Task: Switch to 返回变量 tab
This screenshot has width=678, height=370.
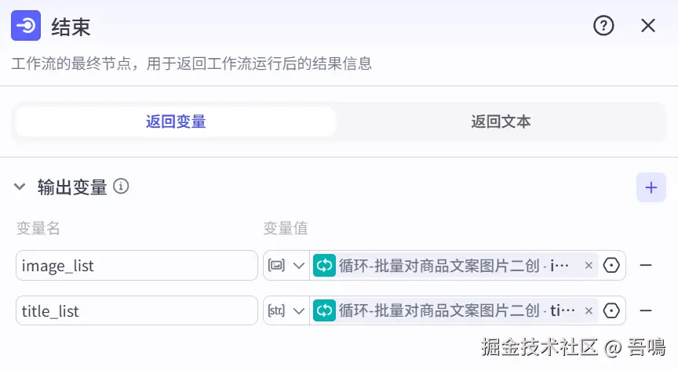Action: click(176, 122)
